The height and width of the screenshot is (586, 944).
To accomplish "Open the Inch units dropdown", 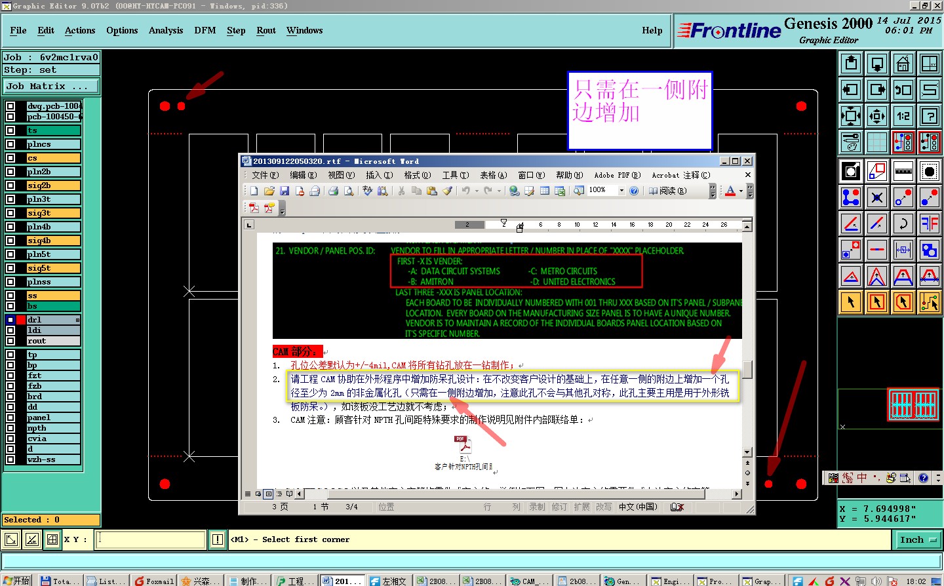I will point(917,539).
